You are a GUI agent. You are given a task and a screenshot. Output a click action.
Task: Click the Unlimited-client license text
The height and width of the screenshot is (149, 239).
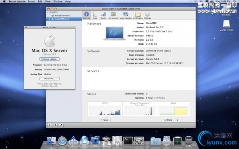(x=158, y=51)
